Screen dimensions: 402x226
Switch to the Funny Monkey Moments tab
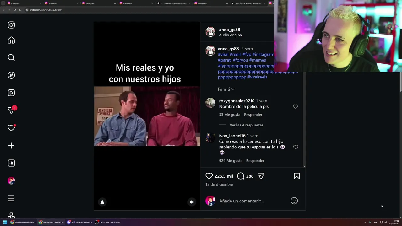(x=248, y=3)
